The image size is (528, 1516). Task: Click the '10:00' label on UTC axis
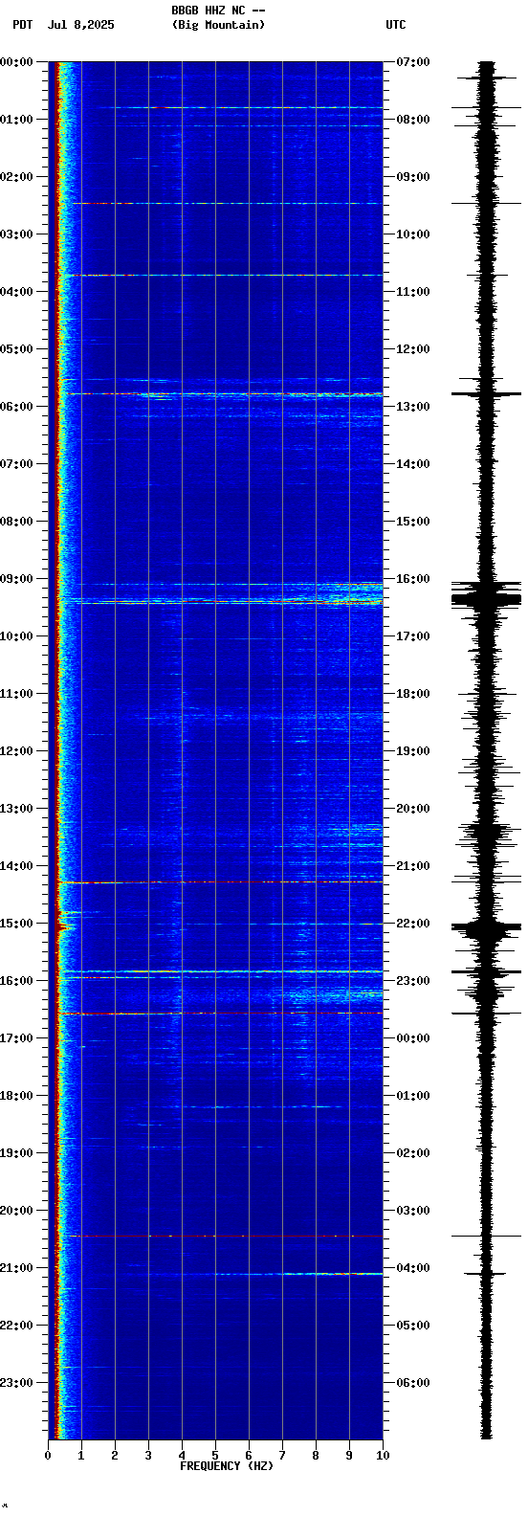pyautogui.click(x=413, y=234)
